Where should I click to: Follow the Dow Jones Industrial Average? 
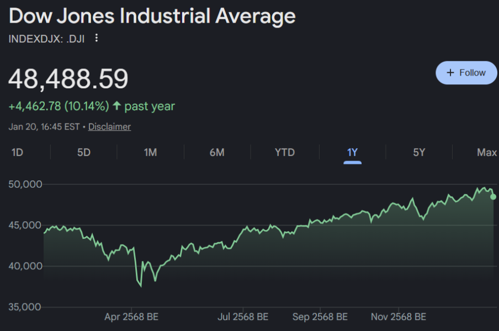[466, 73]
